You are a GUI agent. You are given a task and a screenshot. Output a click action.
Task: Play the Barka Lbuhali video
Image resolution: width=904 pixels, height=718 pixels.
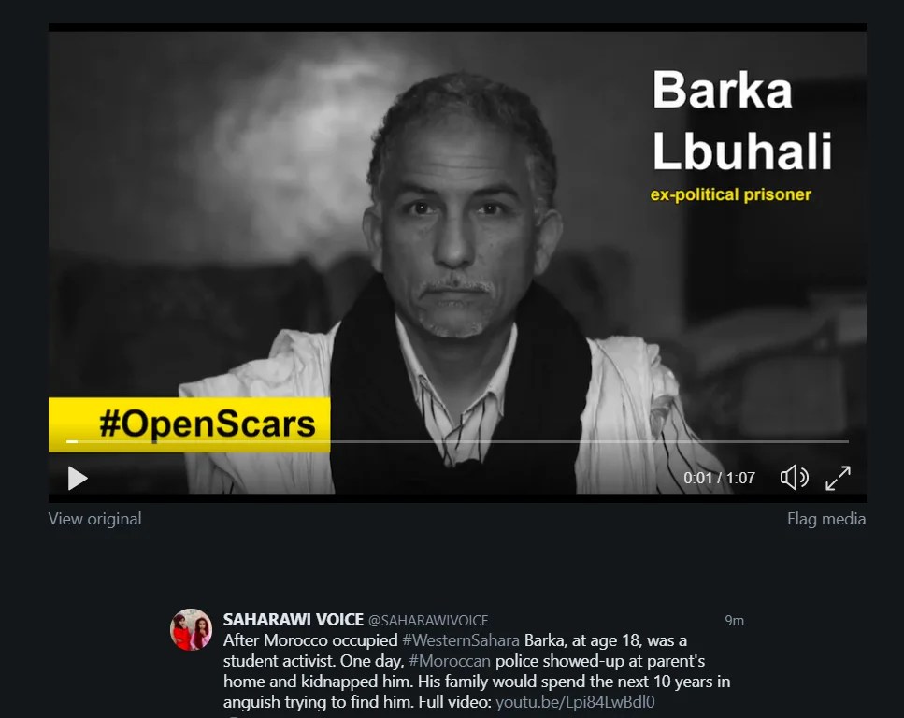click(78, 478)
